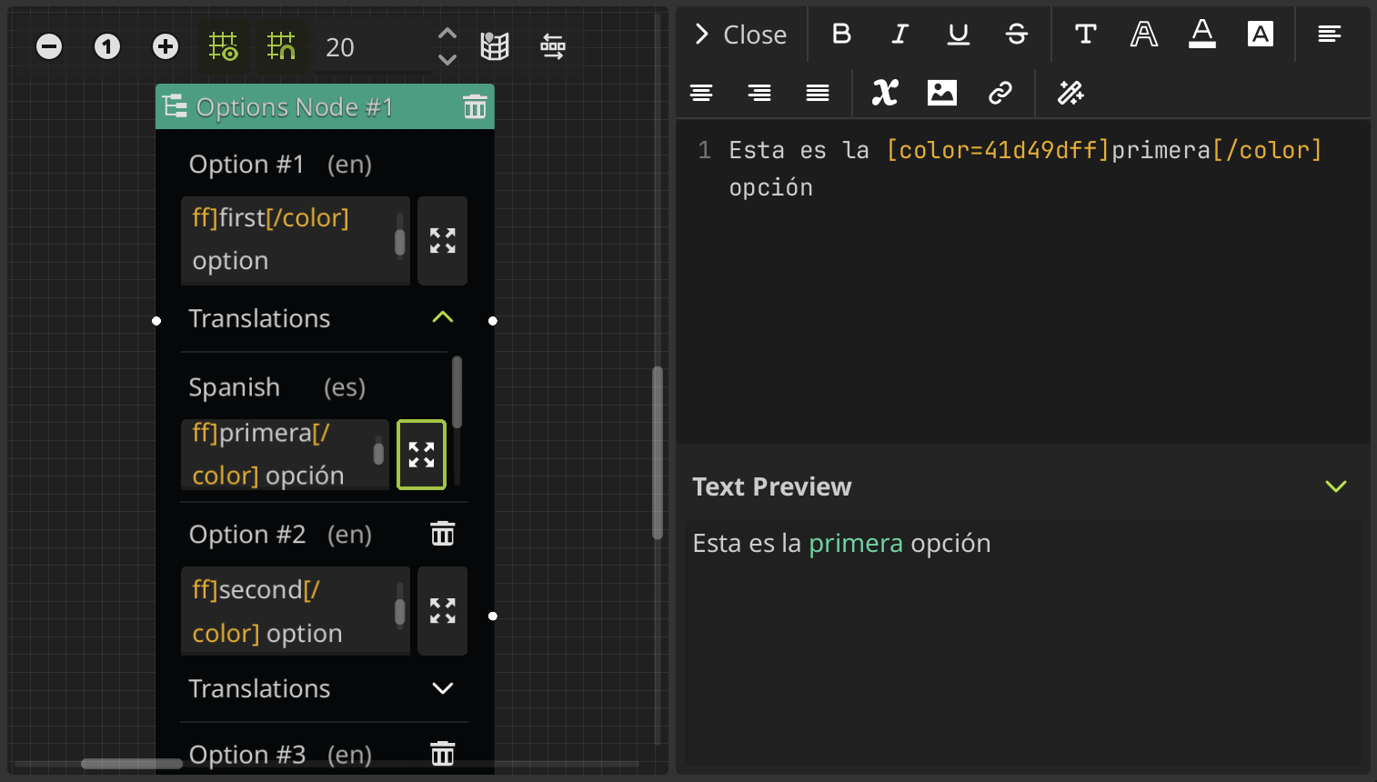
Task: Apply underline formatting
Action: click(x=958, y=35)
